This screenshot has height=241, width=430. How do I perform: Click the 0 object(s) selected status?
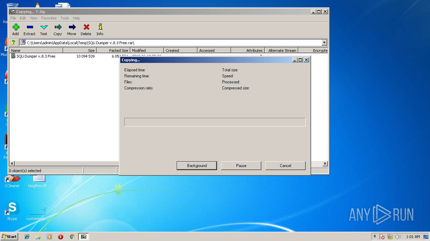pyautogui.click(x=25, y=171)
